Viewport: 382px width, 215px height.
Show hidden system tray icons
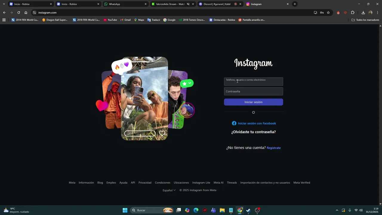pos(337,210)
